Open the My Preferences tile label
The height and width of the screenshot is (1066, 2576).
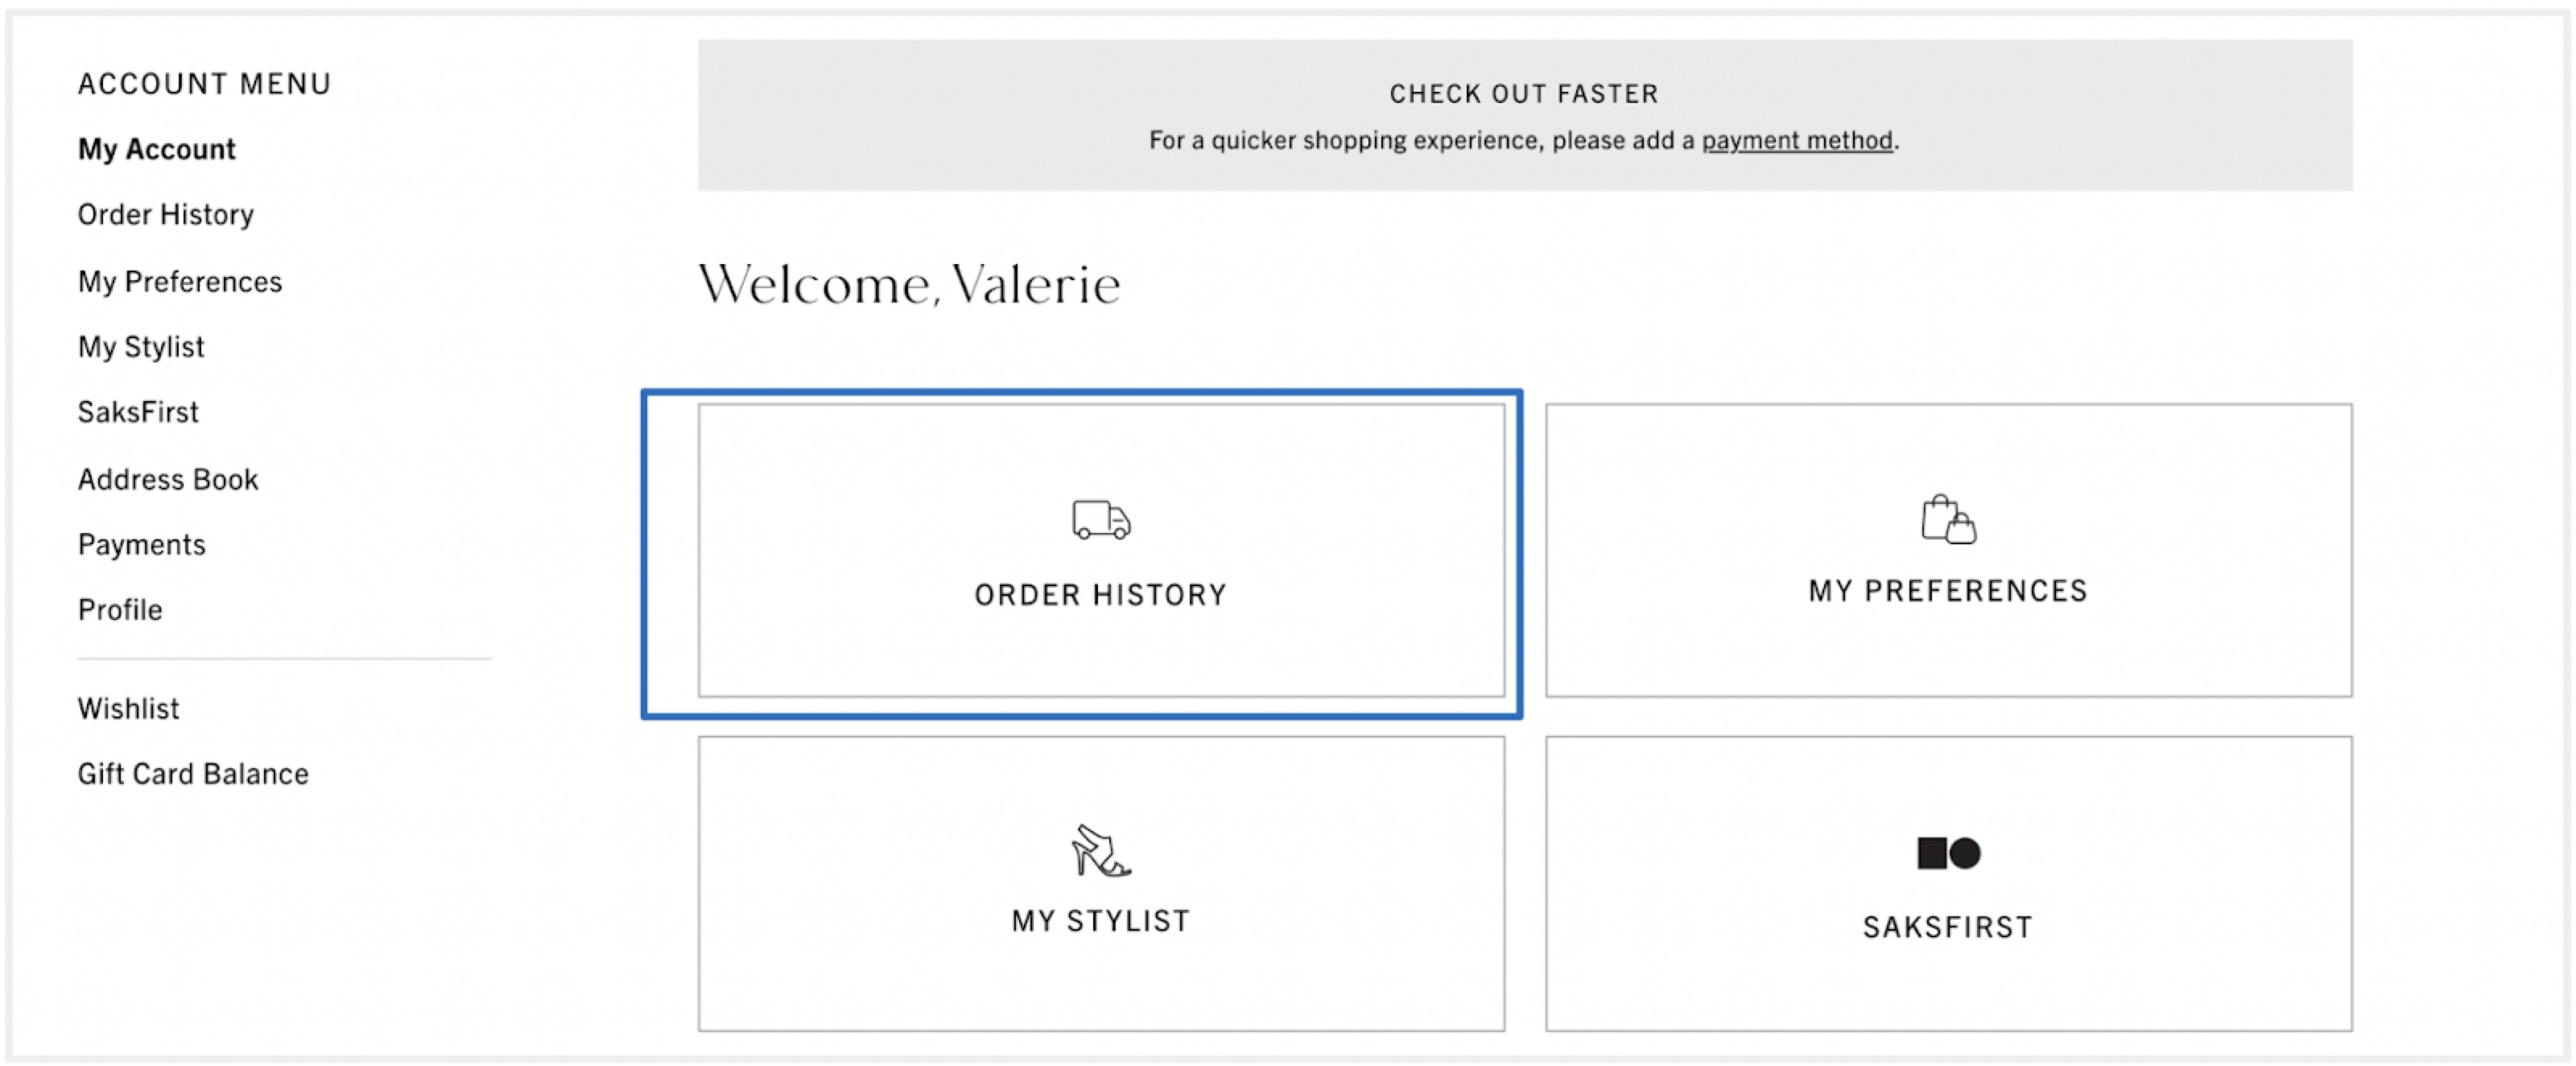click(1948, 591)
